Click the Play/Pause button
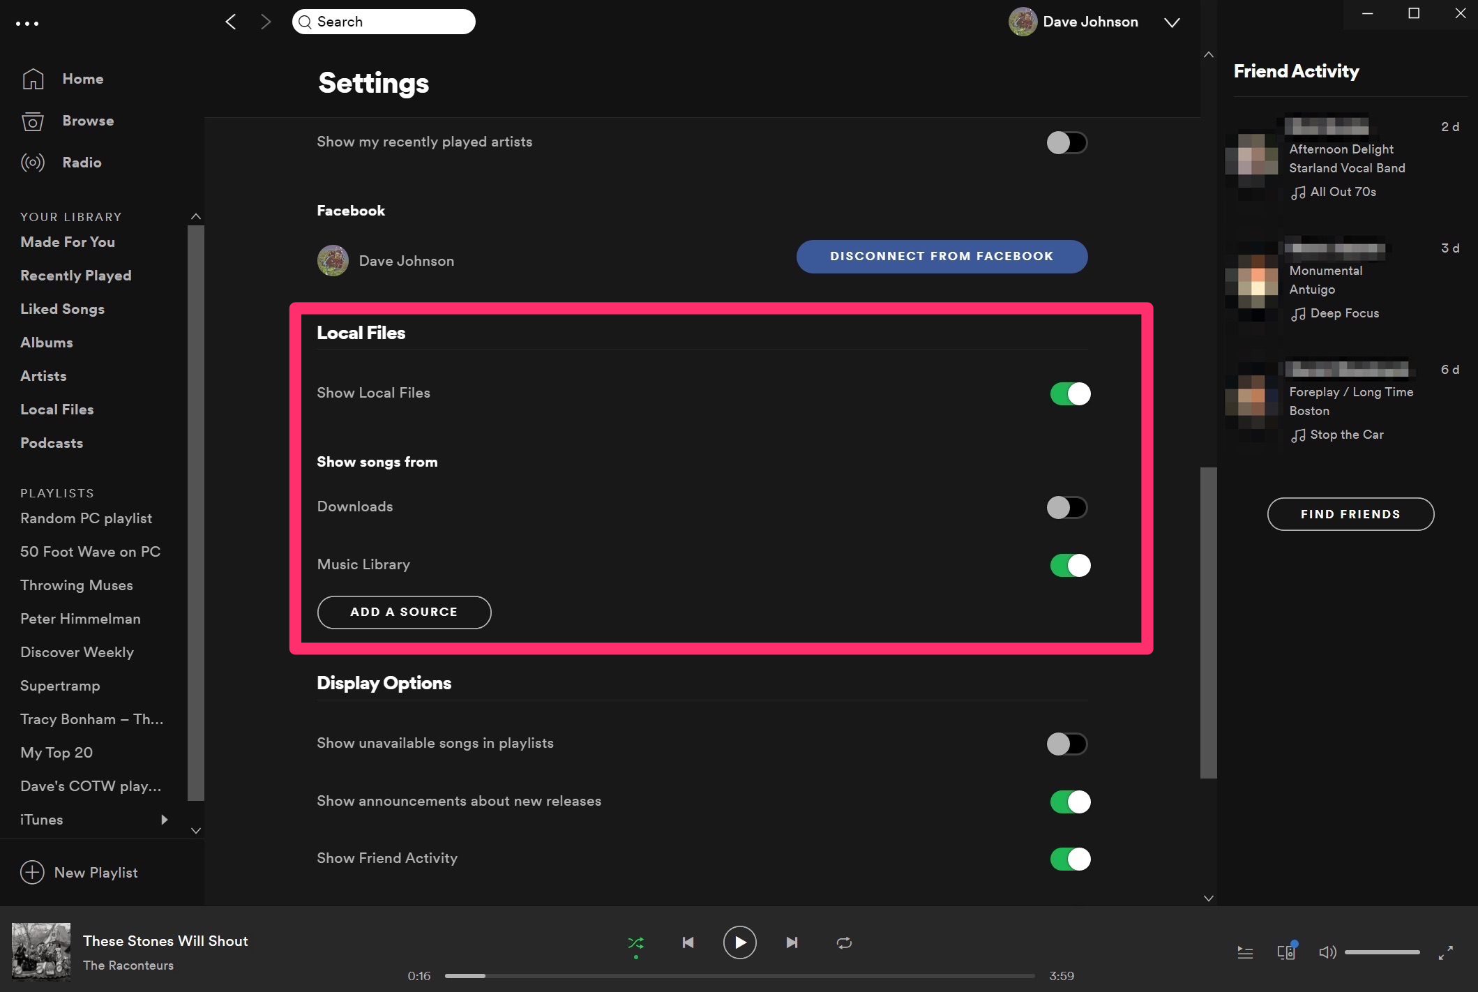The height and width of the screenshot is (992, 1478). (739, 942)
